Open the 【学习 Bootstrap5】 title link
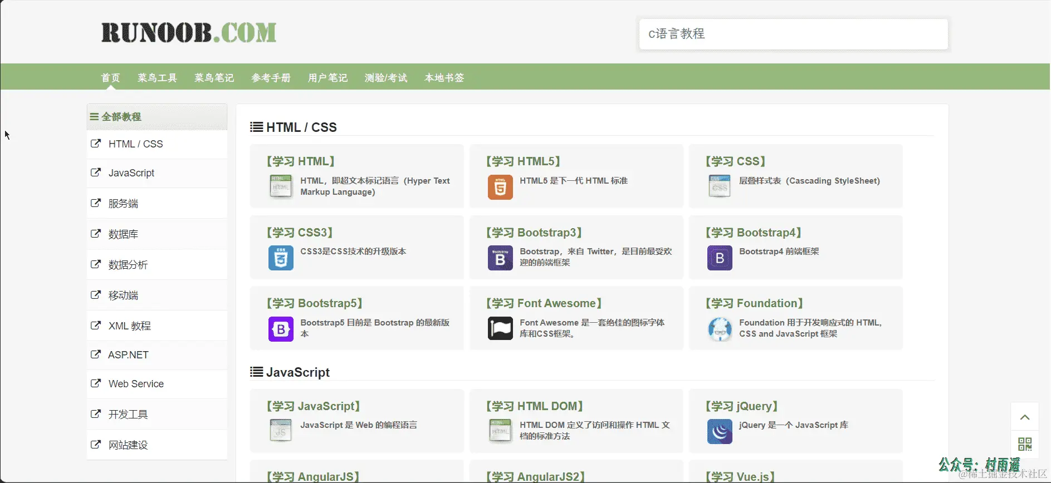The height and width of the screenshot is (483, 1051). [315, 303]
